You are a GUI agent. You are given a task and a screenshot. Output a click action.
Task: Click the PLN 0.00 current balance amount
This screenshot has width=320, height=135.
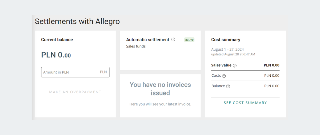pyautogui.click(x=56, y=55)
